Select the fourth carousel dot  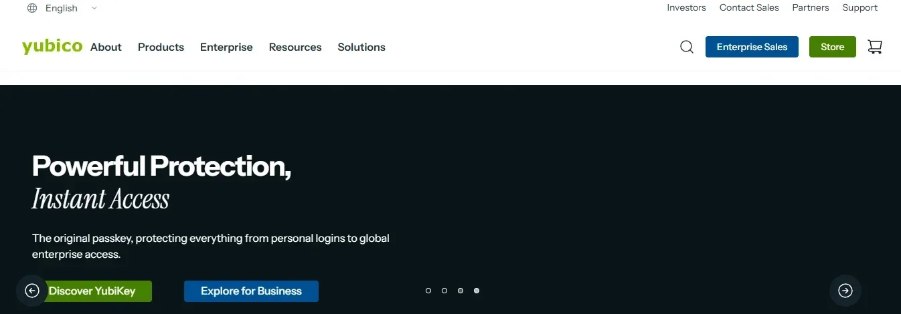[477, 291]
